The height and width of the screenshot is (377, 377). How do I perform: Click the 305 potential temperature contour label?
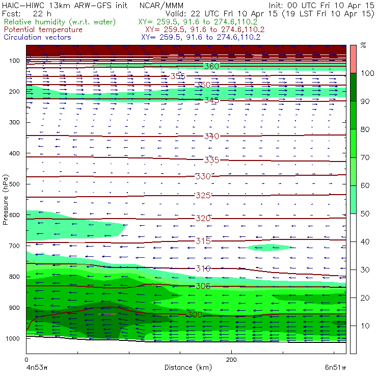click(x=203, y=286)
